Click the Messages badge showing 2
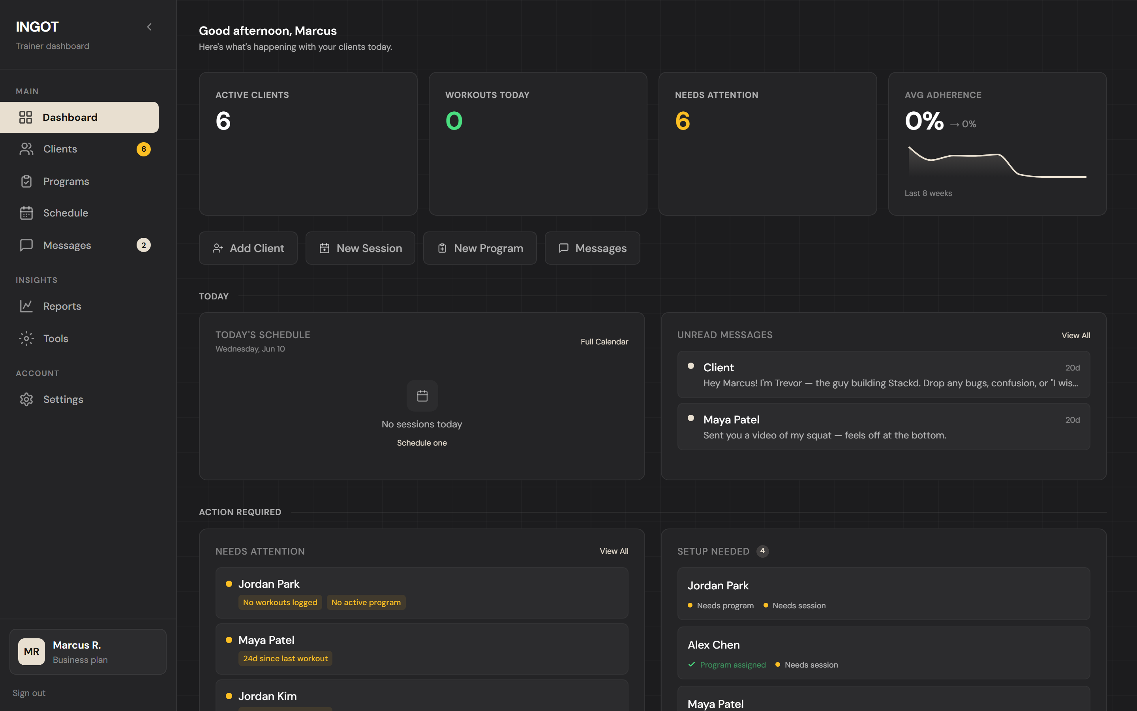1137x711 pixels. (x=144, y=245)
